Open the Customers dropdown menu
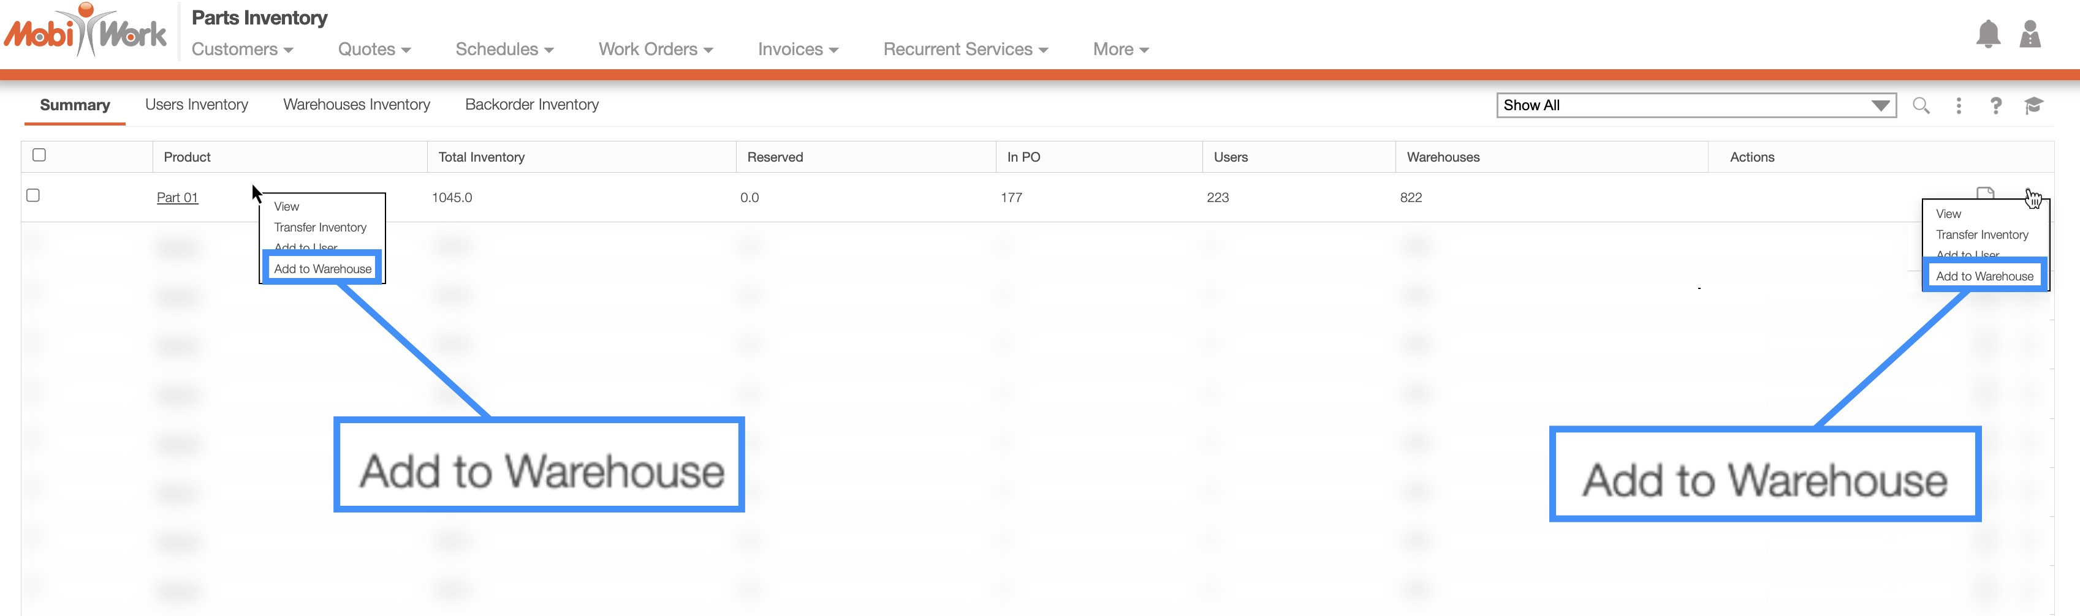This screenshot has height=616, width=2080. click(241, 49)
